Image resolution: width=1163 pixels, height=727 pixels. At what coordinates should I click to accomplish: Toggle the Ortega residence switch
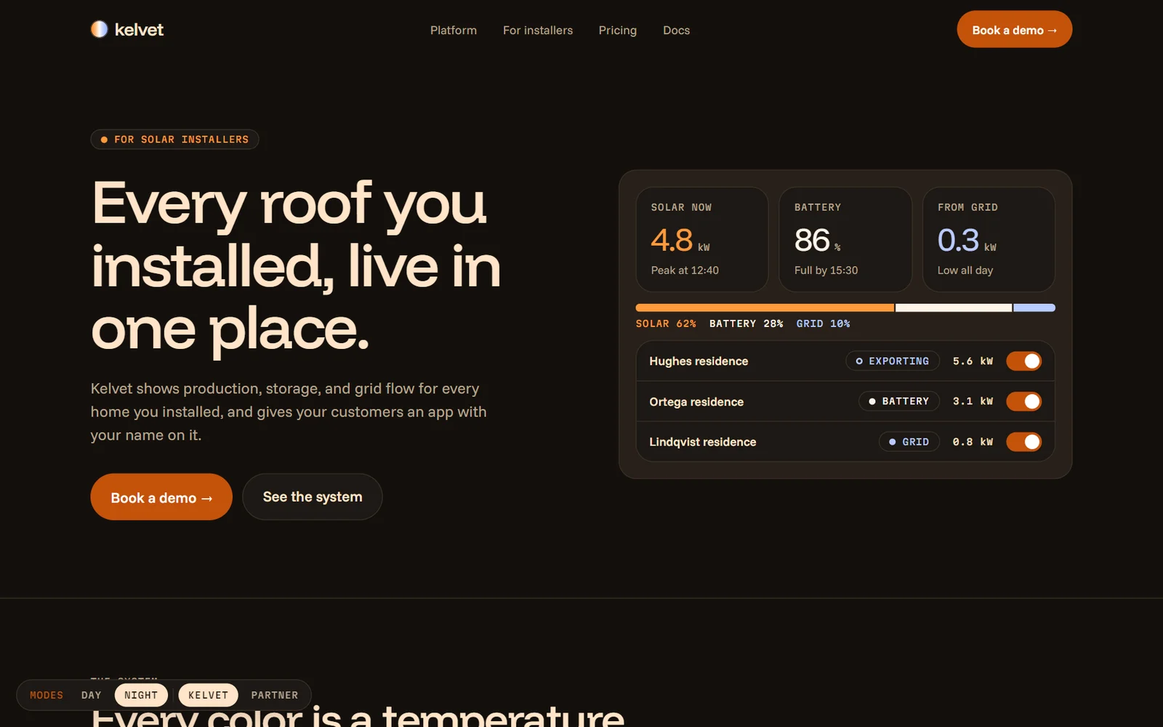click(x=1023, y=401)
